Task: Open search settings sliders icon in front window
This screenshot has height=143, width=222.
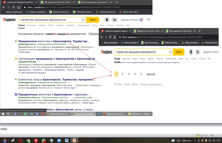Action: click(x=198, y=52)
